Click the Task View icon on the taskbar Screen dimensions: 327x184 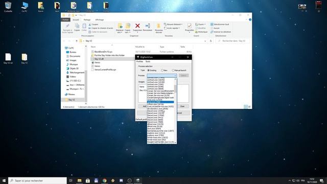coord(71,180)
